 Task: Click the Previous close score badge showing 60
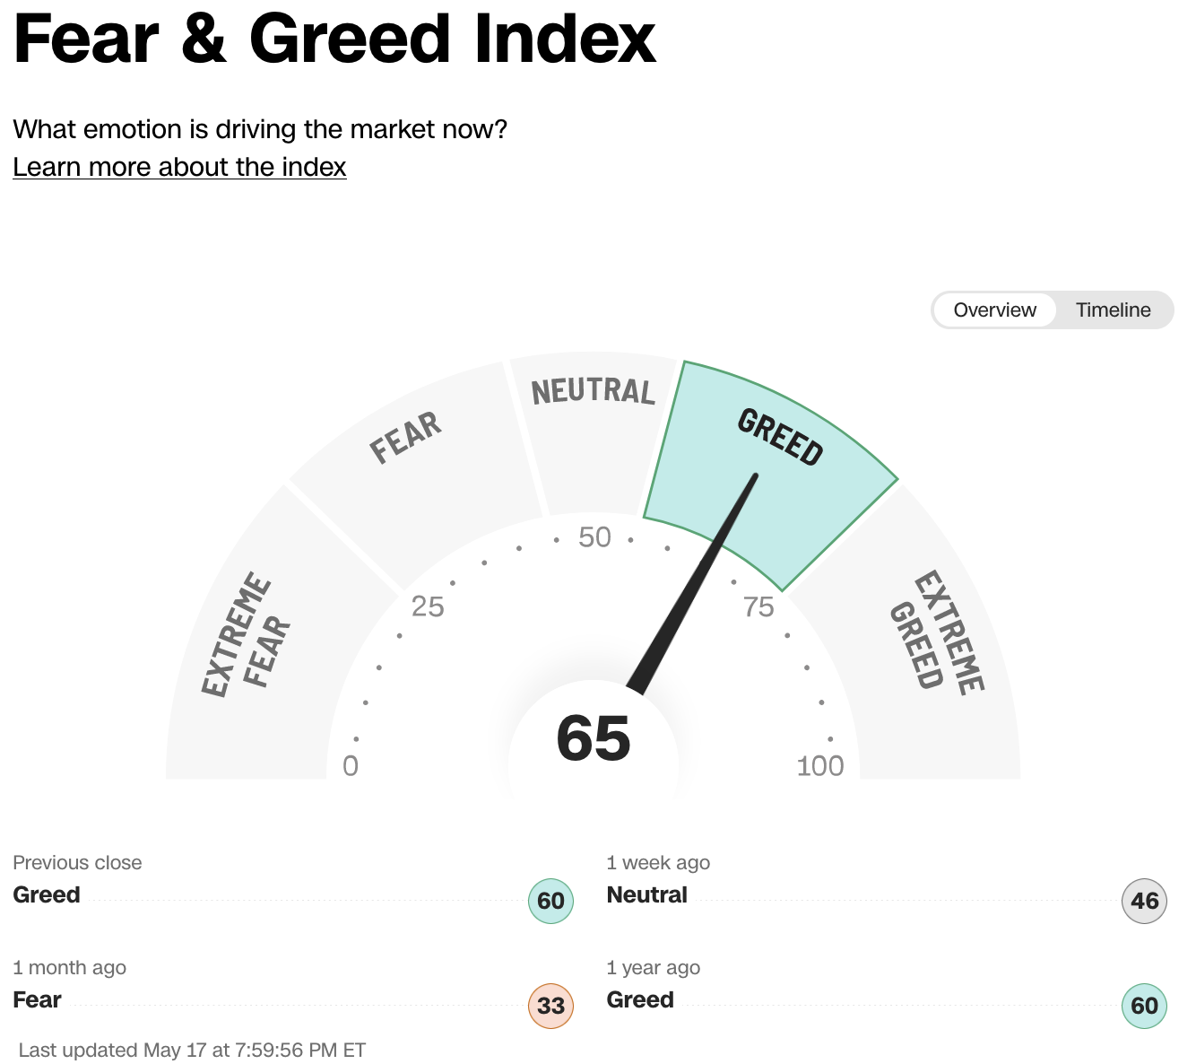550,902
